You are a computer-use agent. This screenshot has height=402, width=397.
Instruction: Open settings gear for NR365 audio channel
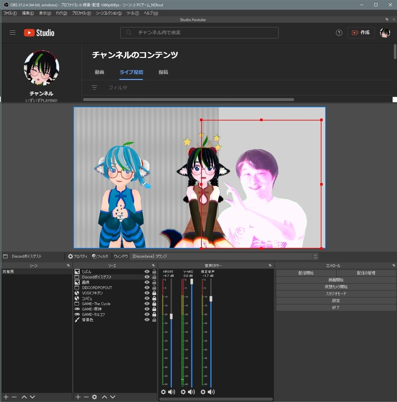163,392
